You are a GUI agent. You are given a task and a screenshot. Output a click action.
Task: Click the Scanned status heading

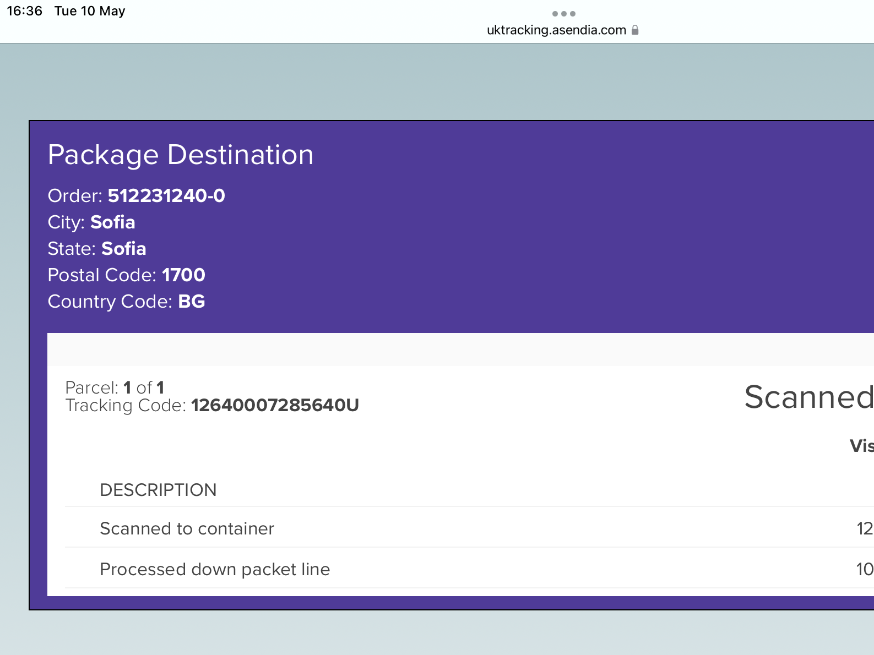click(x=808, y=397)
